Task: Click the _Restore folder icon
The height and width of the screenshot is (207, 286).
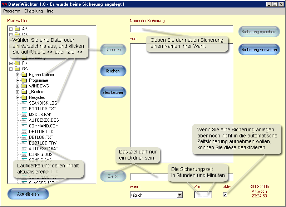Action: (24, 92)
